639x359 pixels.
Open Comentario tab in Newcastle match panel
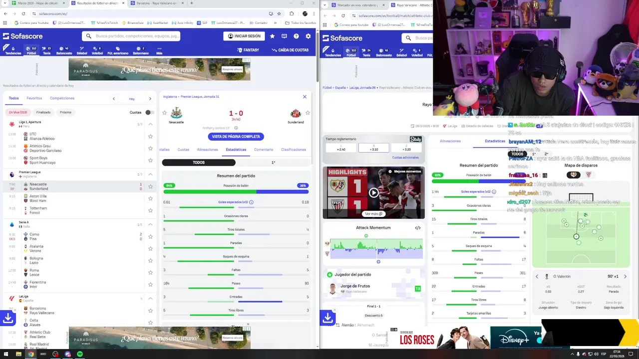[x=264, y=150]
